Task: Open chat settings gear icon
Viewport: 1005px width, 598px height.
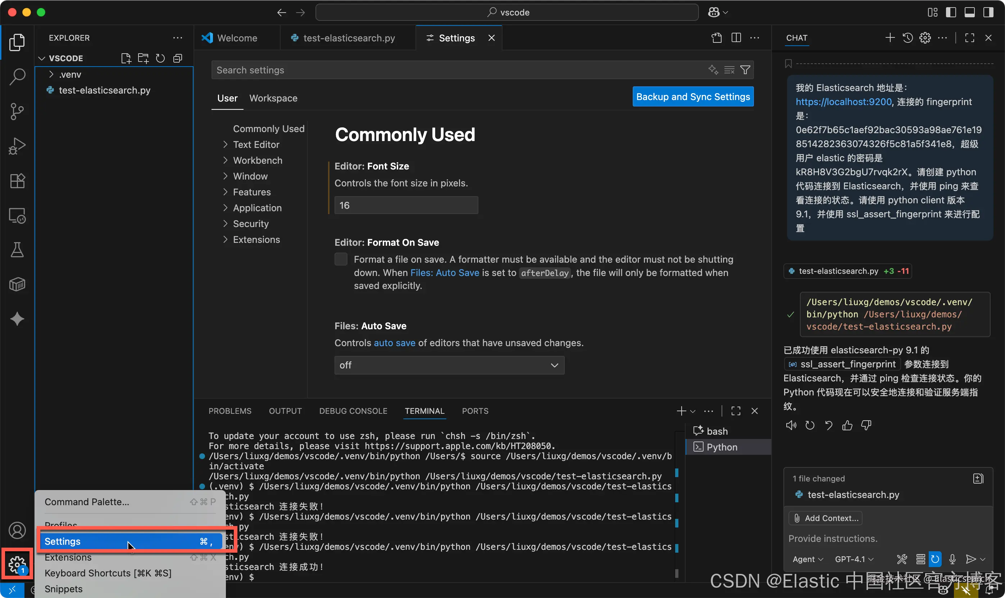Action: [925, 38]
